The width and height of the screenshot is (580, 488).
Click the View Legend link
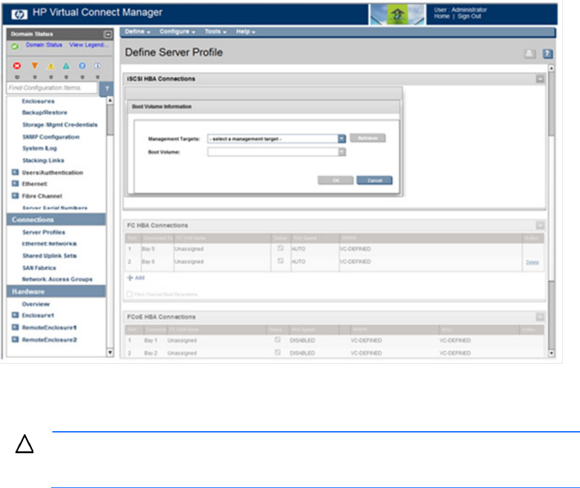click(89, 45)
